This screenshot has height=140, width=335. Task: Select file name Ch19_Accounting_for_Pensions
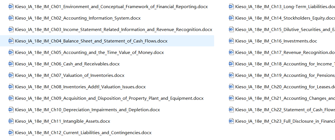pos(285,75)
